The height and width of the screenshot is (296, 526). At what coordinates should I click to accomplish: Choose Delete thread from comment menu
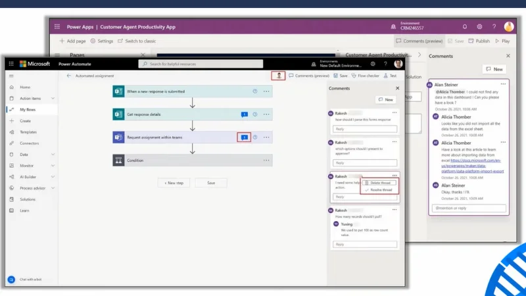tap(380, 183)
